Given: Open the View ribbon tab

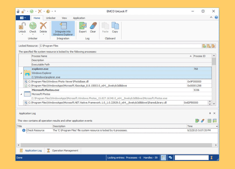Looking at the screenshot, I should pos(64,18).
